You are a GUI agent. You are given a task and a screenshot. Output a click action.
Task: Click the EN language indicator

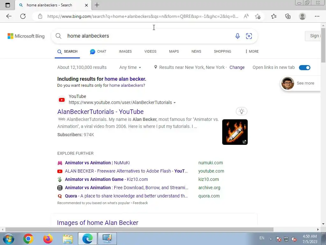(262, 238)
